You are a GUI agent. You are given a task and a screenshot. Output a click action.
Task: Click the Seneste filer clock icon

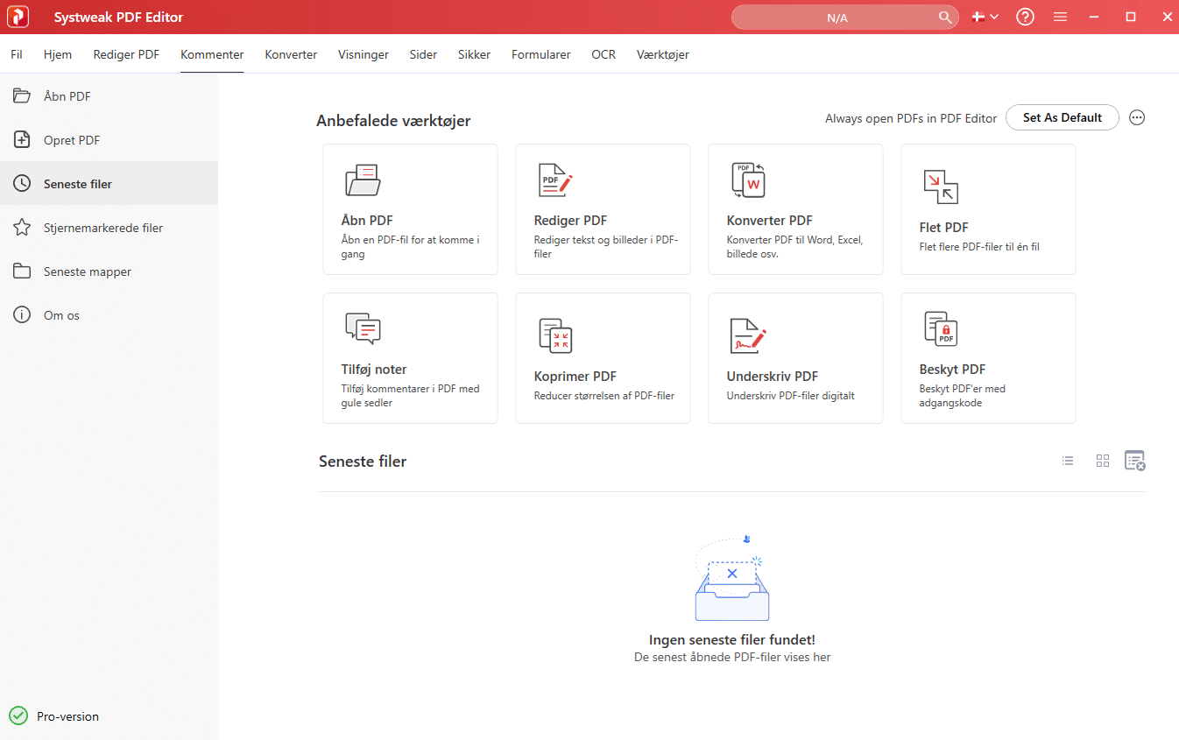pyautogui.click(x=22, y=184)
